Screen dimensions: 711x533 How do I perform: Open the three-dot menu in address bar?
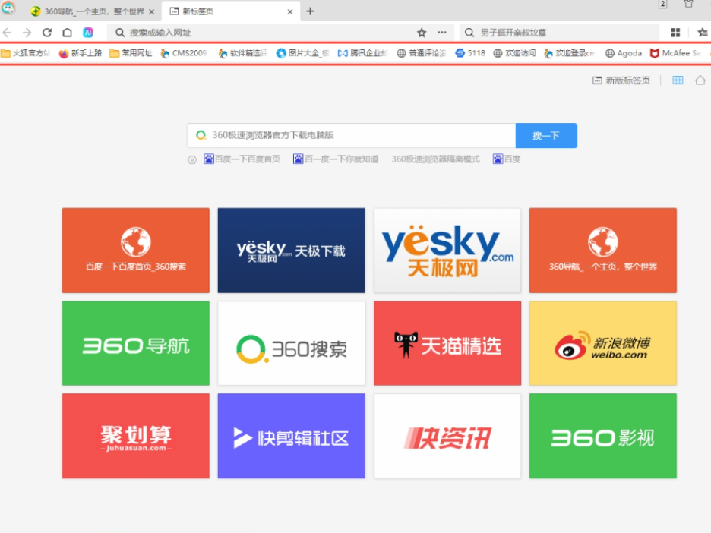point(442,33)
